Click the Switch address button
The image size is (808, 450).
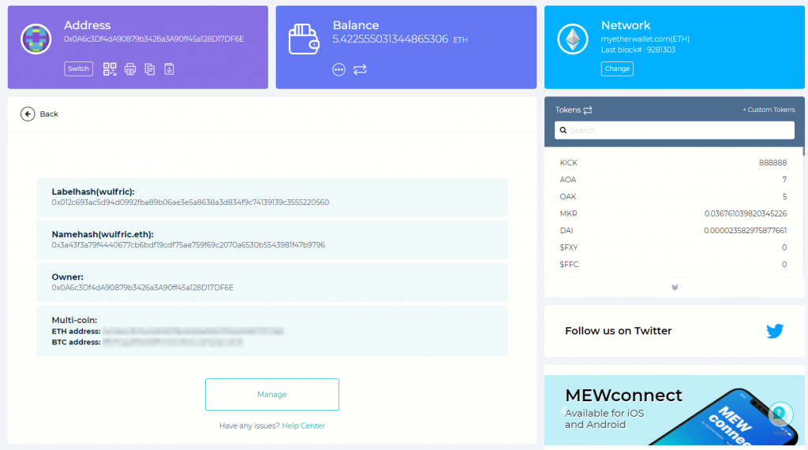(x=78, y=69)
